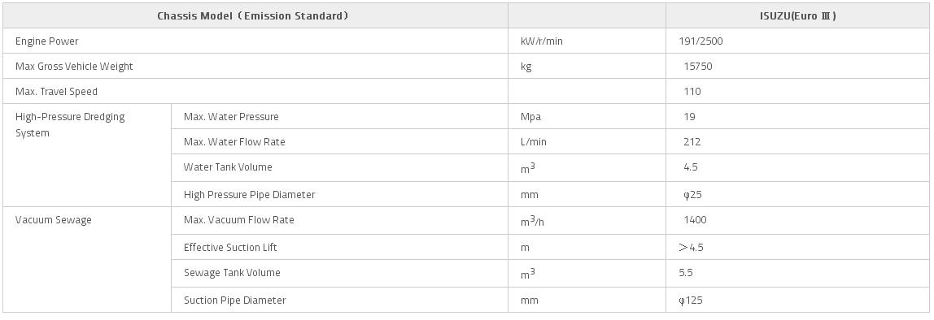
Task: Click the Engine Power row label
Action: coord(47,41)
